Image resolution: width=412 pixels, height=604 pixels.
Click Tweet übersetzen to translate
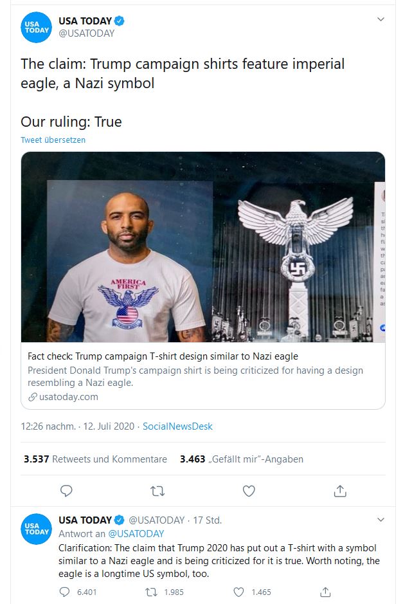(53, 140)
